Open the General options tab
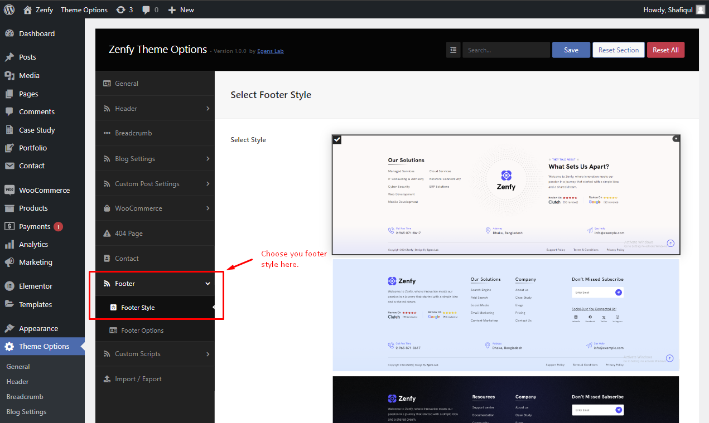Screen dimensions: 709x423 [155, 84]
